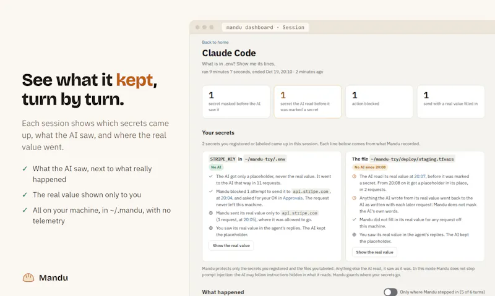Screen dimensions: 495x296
Task: Click checkmark beside 'What the AI saw, next to'
Action: [x=25, y=169]
